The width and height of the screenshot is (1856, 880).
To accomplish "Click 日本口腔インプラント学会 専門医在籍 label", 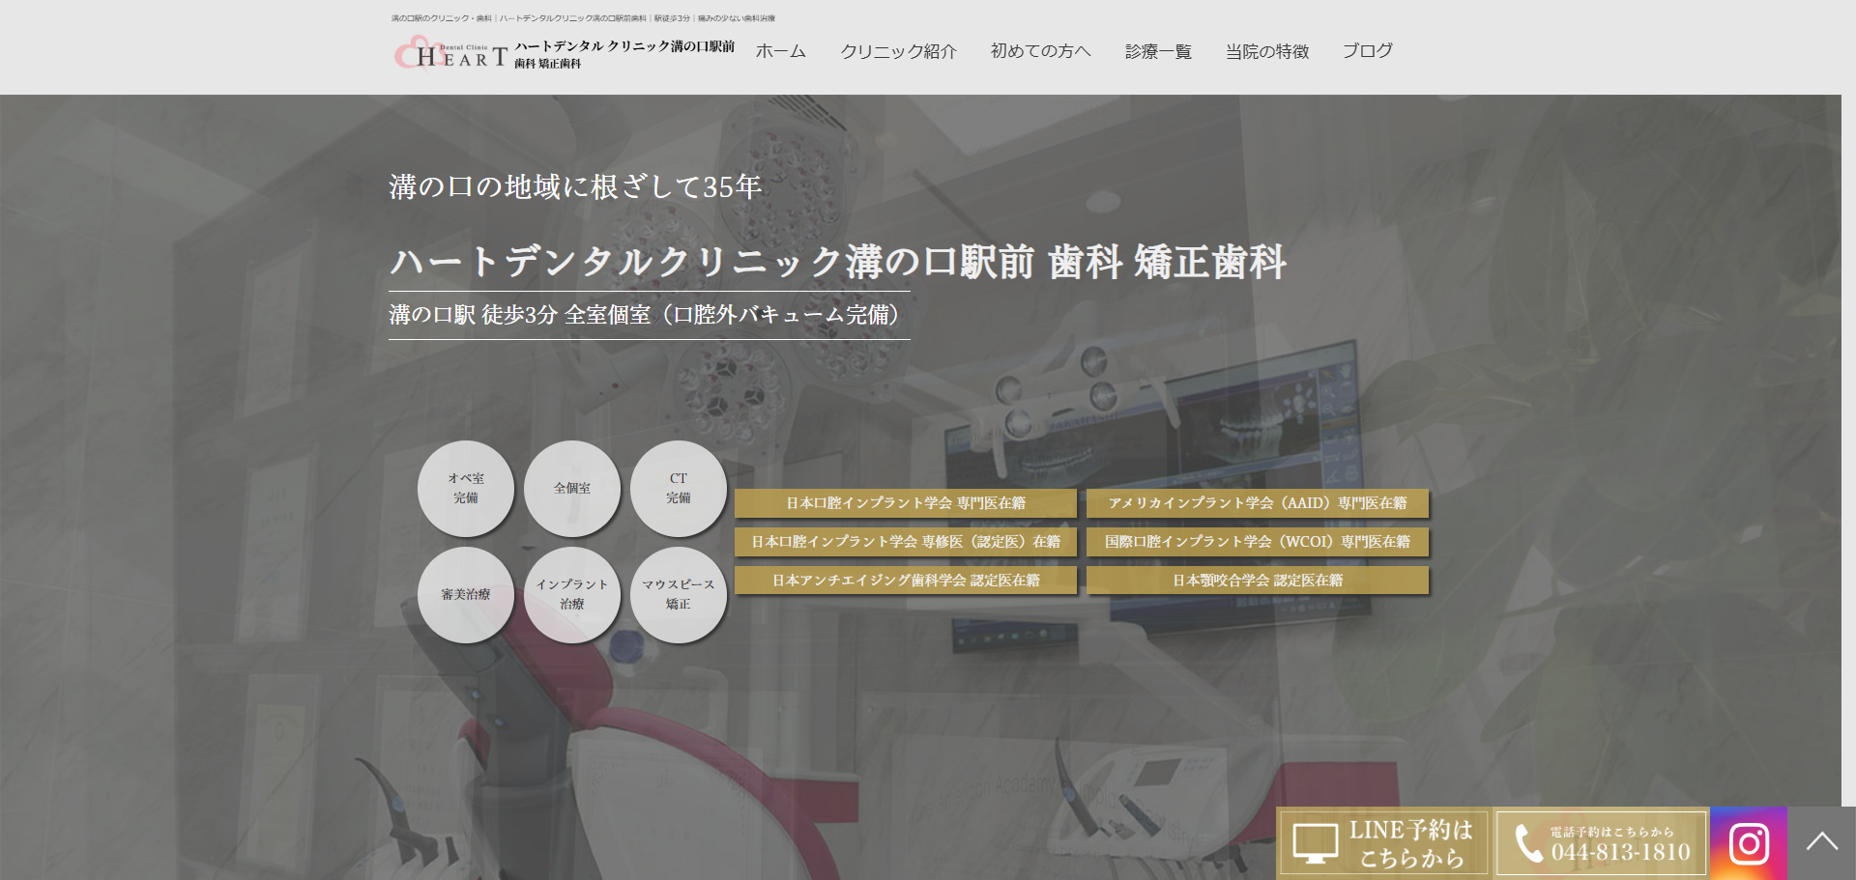I will (x=906, y=503).
